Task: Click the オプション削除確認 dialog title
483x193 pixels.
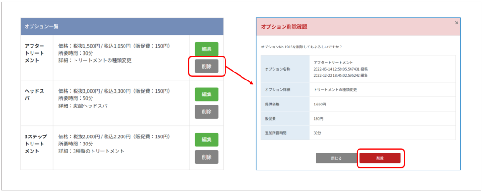Action: 284,27
